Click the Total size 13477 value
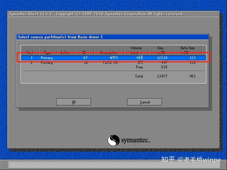This screenshot has height=170, width=227. click(162, 76)
